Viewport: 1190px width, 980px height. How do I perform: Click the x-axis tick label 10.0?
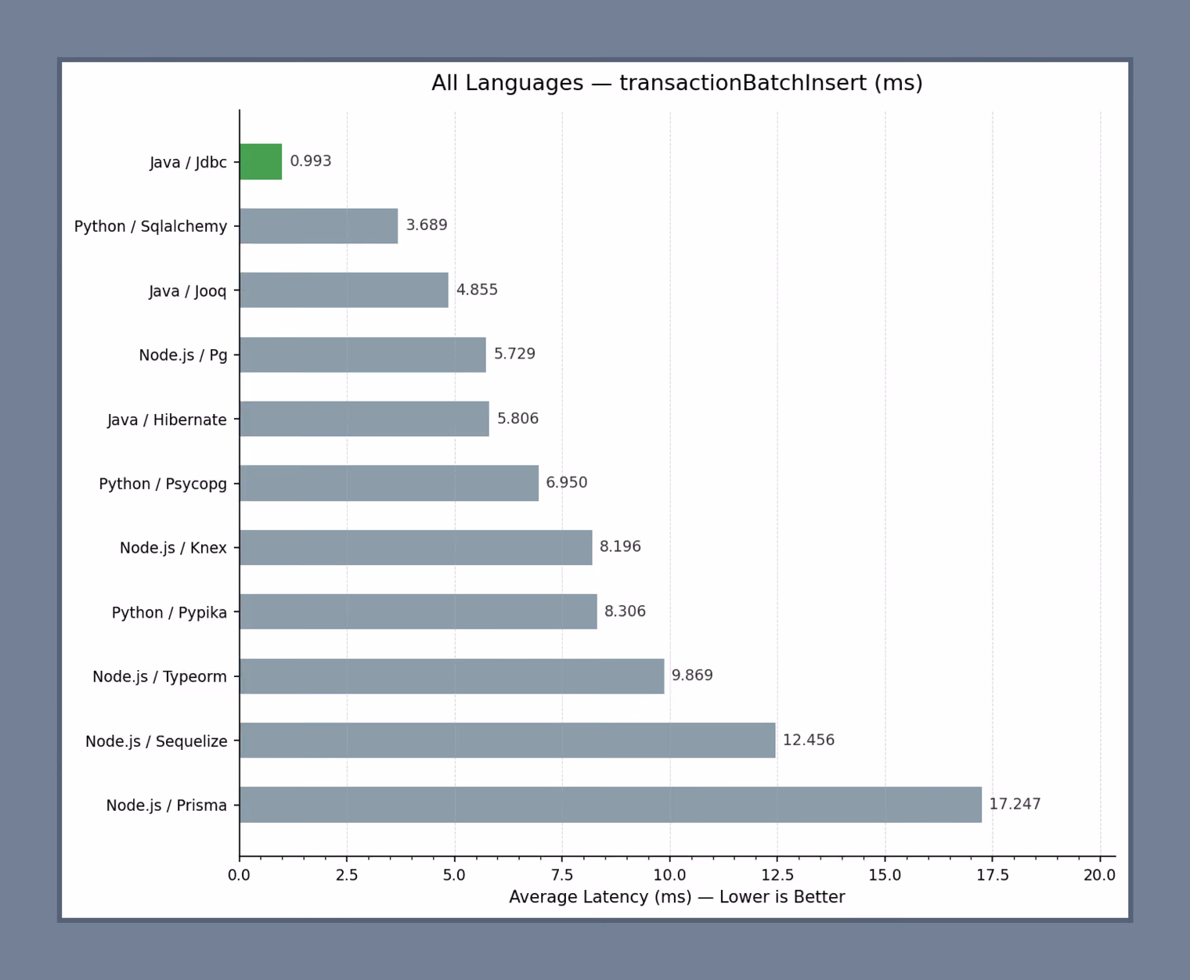coord(669,875)
